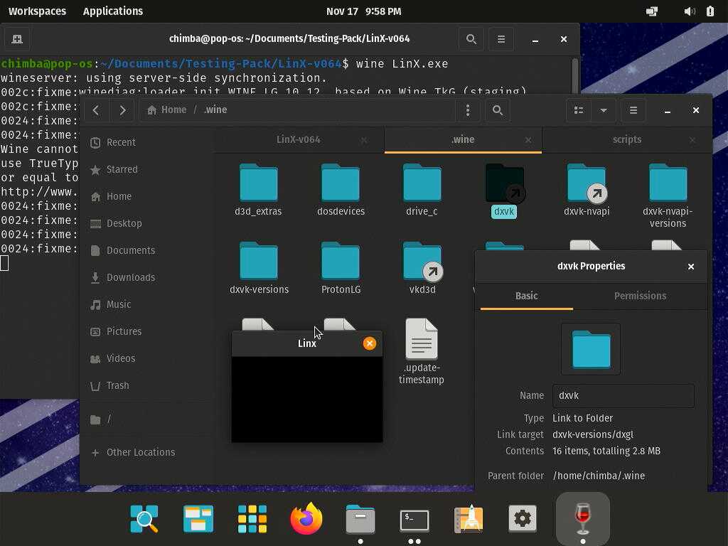Screen dimensions: 728x546
Task: Open Downloads in the sidebar
Action: pyautogui.click(x=130, y=277)
